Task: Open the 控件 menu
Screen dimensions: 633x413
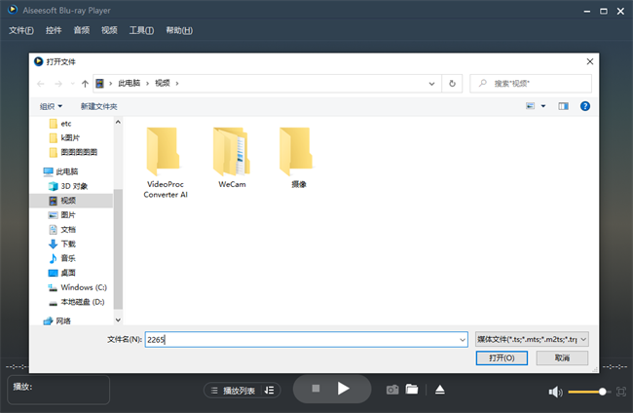Action: coord(54,30)
